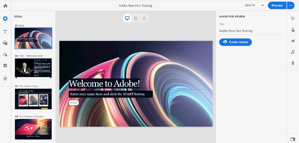The image size is (299, 143).
Task: Click the Preview button
Action: click(x=277, y=6)
